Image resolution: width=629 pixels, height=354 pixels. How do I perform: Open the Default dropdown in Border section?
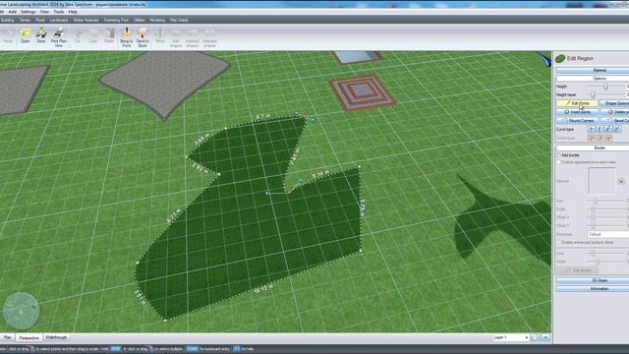click(x=607, y=234)
